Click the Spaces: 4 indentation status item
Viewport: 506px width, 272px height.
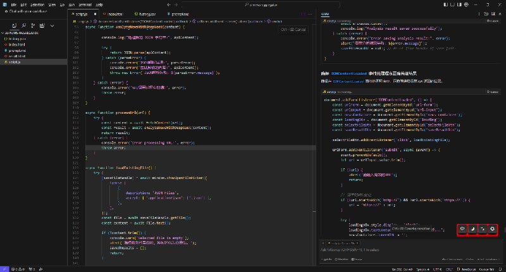[423, 269]
